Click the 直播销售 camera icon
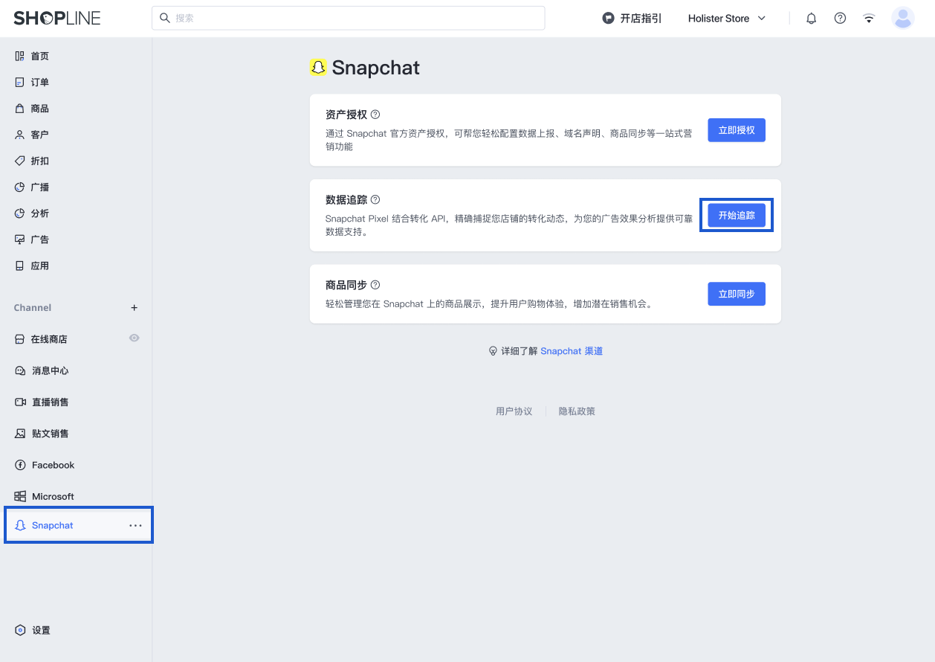 pyautogui.click(x=20, y=402)
